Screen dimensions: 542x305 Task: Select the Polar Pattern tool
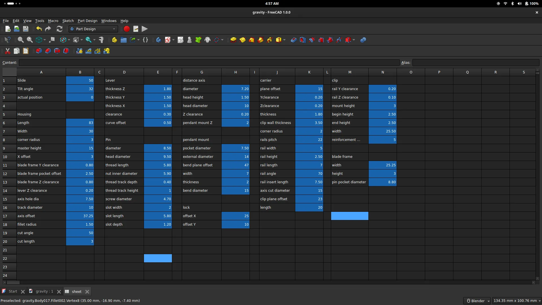coord(97,51)
